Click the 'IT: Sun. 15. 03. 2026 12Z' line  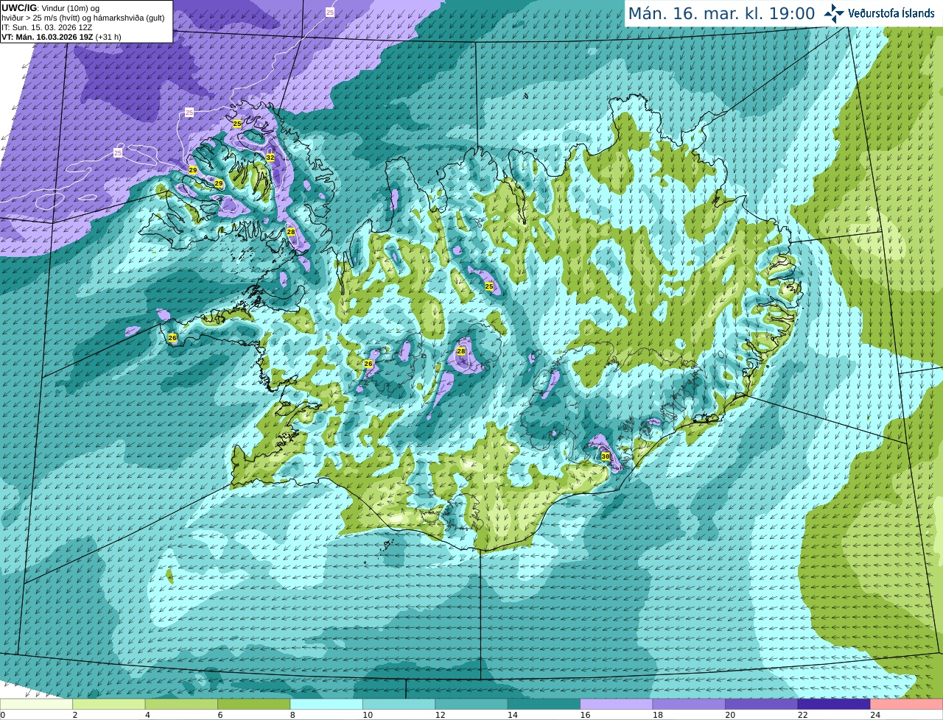click(x=46, y=27)
